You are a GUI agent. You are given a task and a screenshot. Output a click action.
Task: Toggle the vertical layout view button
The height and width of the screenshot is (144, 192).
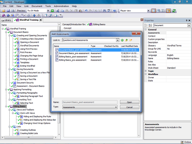[x=154, y=11]
